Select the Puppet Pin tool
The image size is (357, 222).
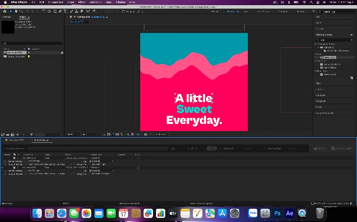[x=94, y=11]
